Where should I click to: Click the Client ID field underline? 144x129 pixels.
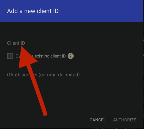click(x=72, y=47)
